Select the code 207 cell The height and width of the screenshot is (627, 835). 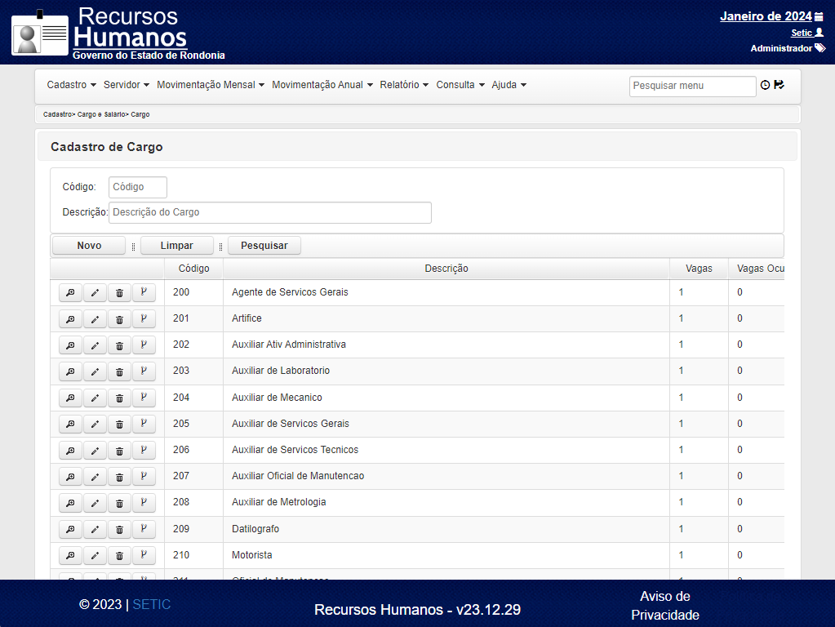click(x=193, y=476)
